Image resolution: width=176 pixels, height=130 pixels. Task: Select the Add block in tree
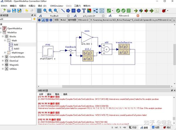(x=16, y=45)
